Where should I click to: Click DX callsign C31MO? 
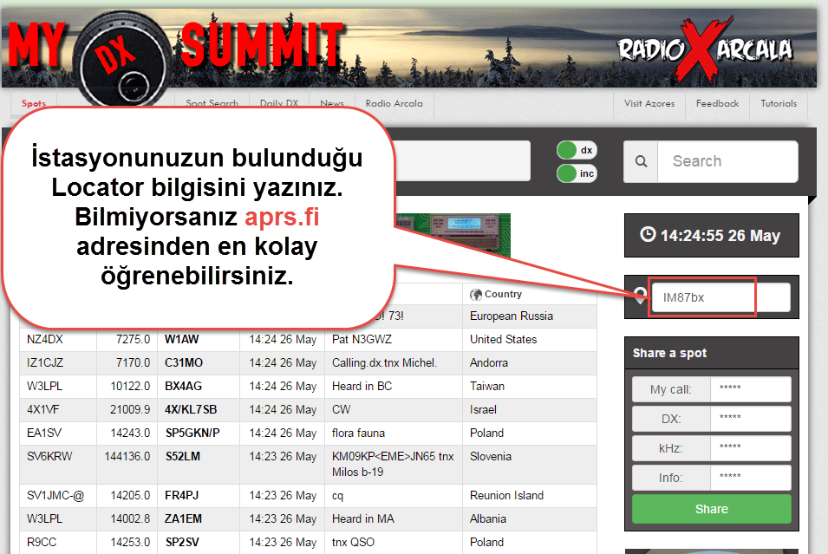pos(183,362)
